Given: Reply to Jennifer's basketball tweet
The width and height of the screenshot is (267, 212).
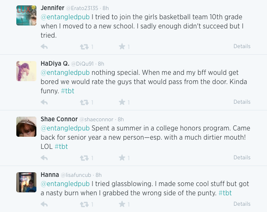Looking at the screenshot, I should pos(44,46).
